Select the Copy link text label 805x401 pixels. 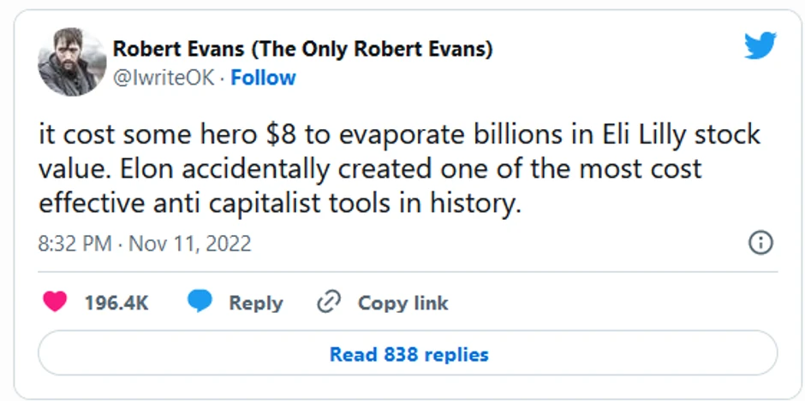pyautogui.click(x=402, y=303)
